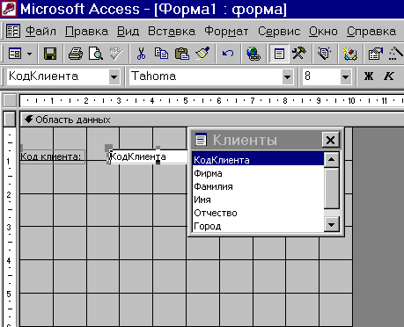Expand the Tahoma font name dropdown

point(288,77)
